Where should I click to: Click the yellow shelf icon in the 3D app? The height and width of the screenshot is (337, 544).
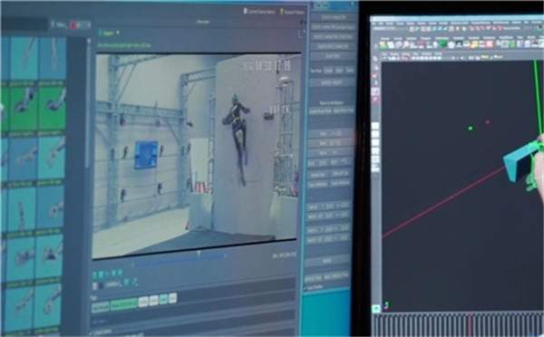point(474,44)
